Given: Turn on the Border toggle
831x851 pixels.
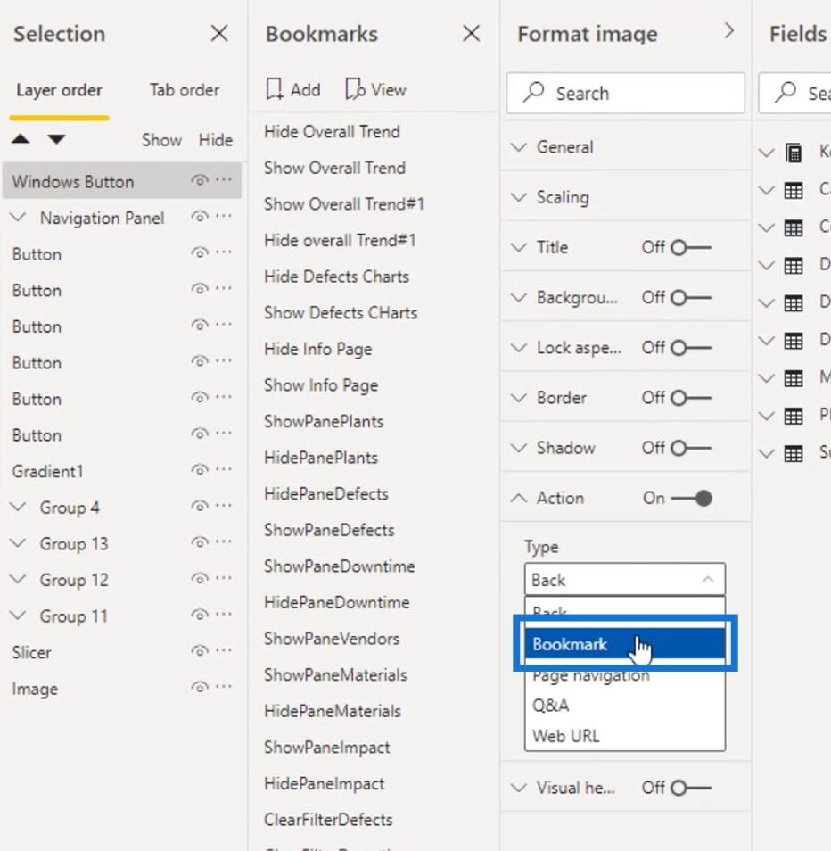Looking at the screenshot, I should click(x=690, y=398).
